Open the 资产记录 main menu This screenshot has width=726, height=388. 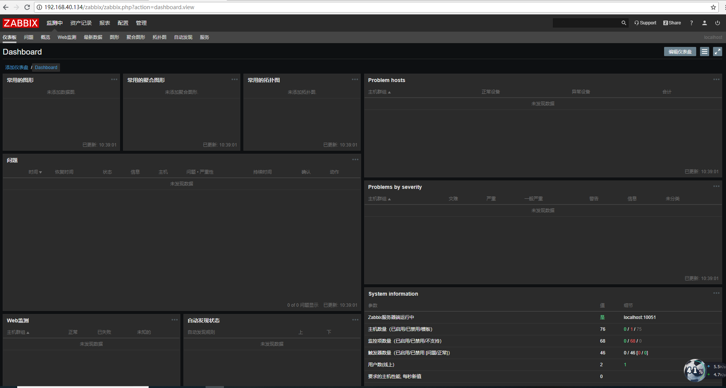pos(81,23)
